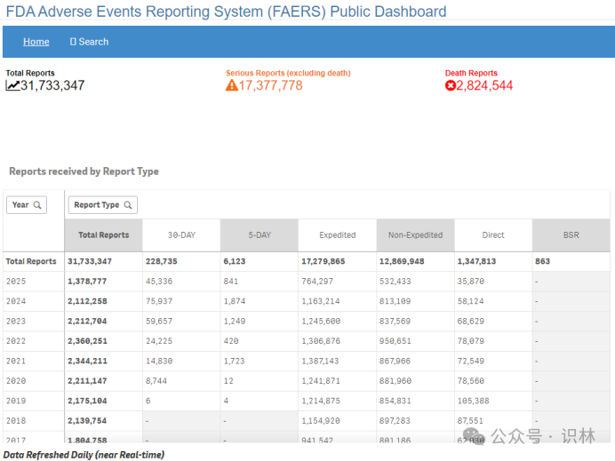
Task: Click the small icon left of Search
Action: coord(73,42)
